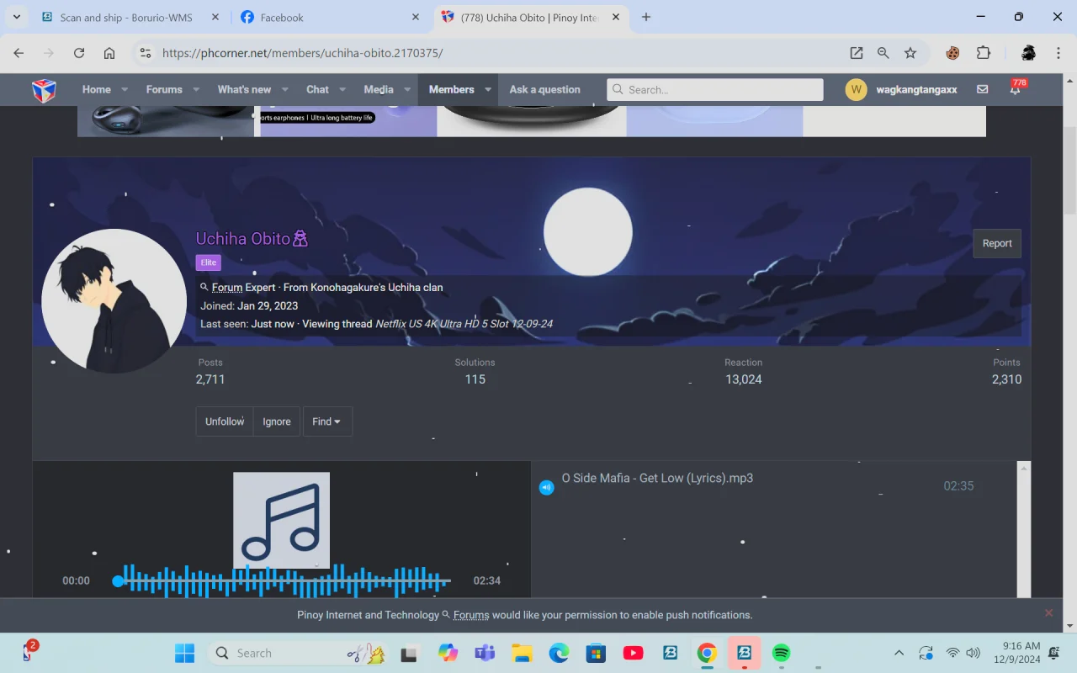
Task: Open Microsoft Teams from taskbar
Action: click(x=485, y=653)
